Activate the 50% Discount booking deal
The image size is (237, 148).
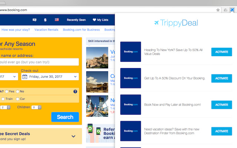tap(221, 78)
